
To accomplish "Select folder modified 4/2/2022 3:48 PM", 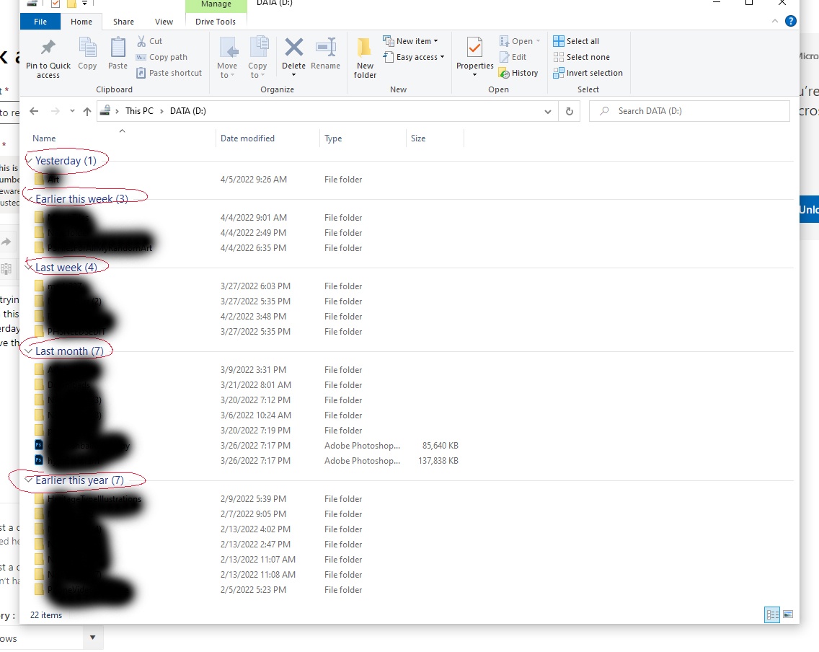I will pyautogui.click(x=246, y=317).
